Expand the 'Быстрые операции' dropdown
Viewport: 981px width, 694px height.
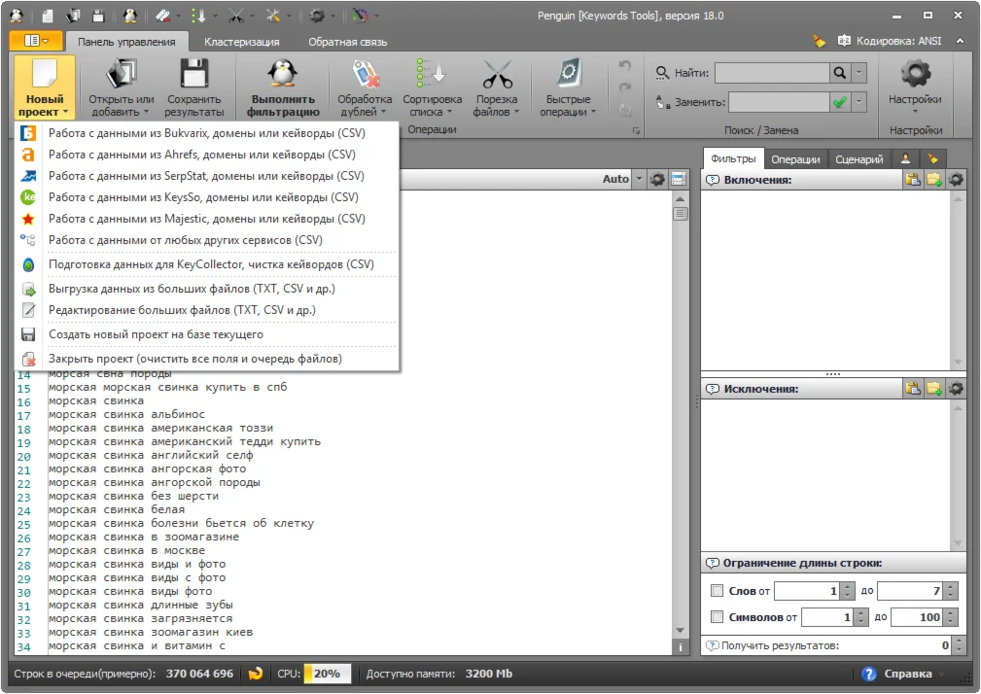click(x=568, y=105)
